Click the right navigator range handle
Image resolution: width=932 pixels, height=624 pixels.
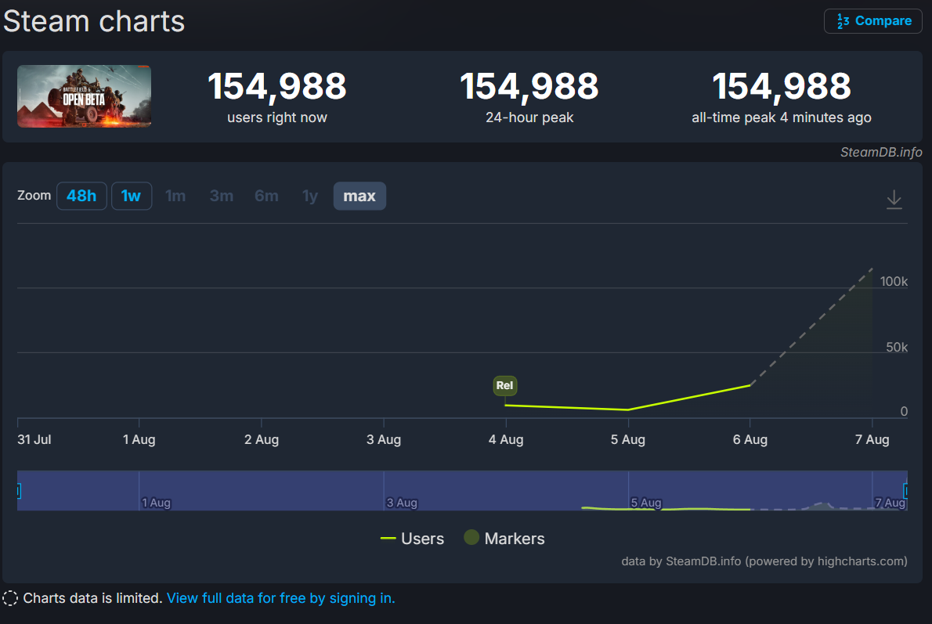pyautogui.click(x=905, y=491)
